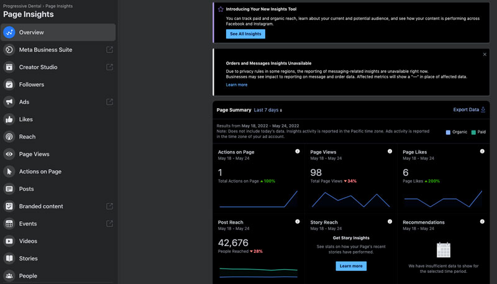Open Events external link icon
The width and height of the screenshot is (497, 284).
pos(109,224)
